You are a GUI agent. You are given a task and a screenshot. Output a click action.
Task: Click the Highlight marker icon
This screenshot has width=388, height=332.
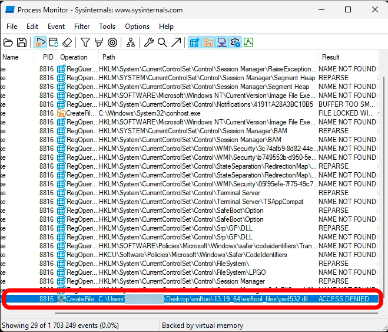(x=98, y=42)
